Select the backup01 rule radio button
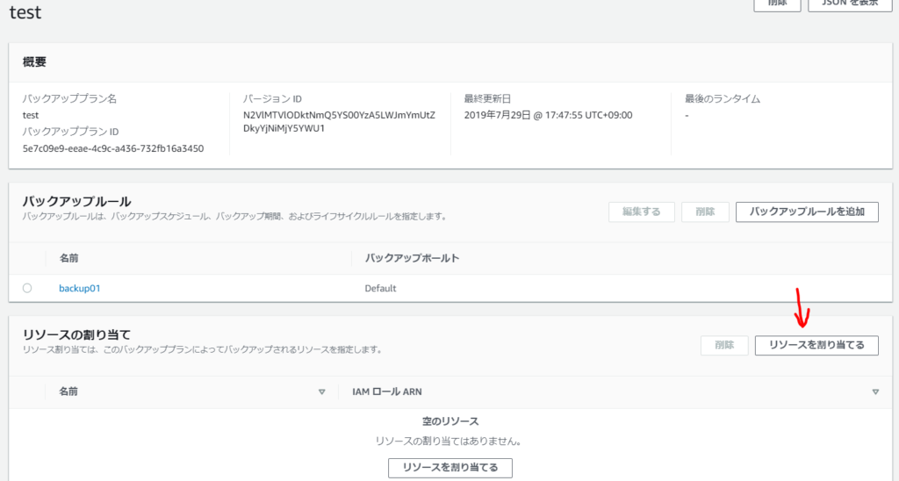 27,288
